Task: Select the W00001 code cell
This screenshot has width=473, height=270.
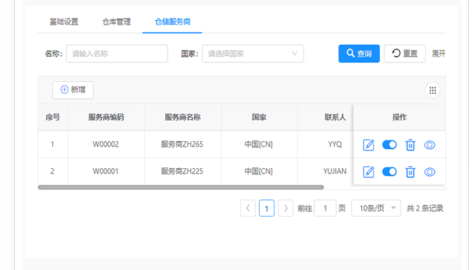Action: (x=106, y=171)
